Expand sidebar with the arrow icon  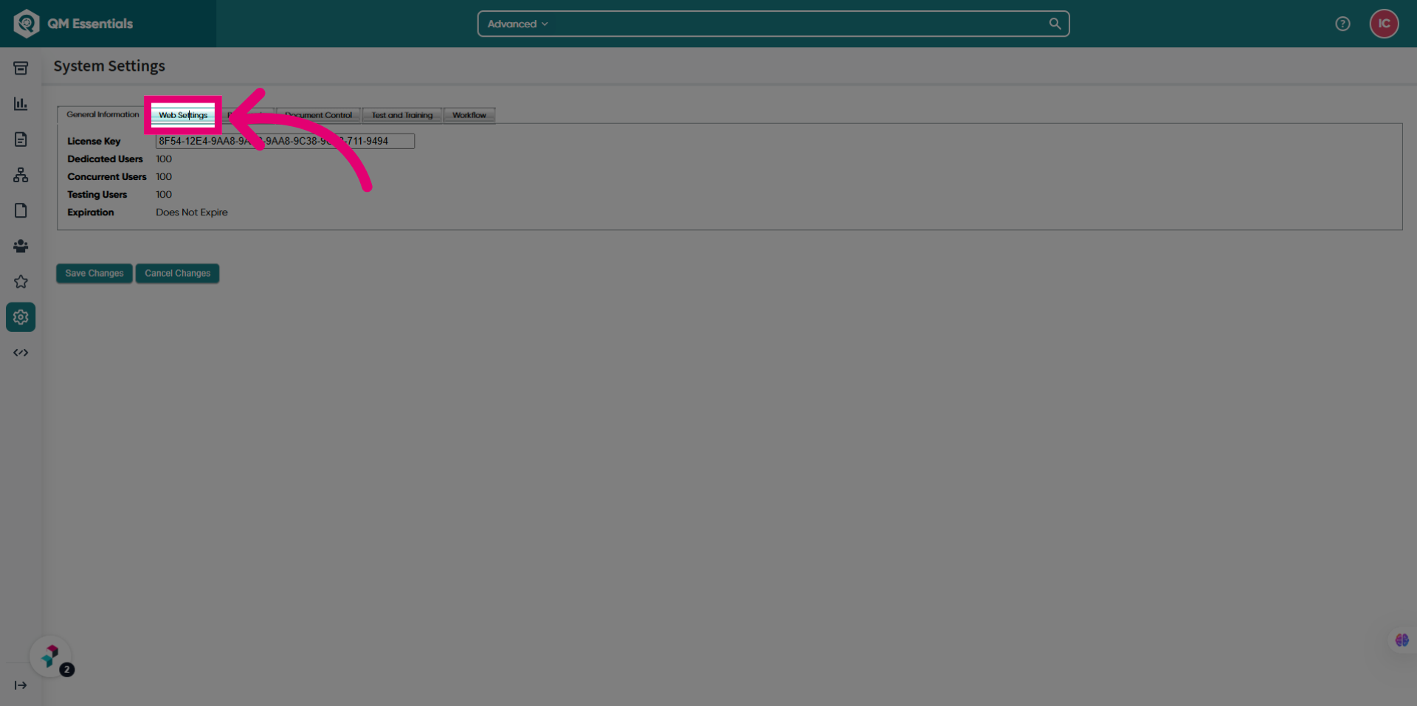tap(21, 685)
